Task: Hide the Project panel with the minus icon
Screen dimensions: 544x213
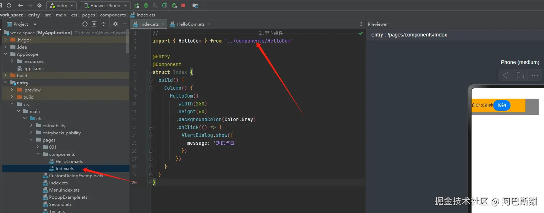Action: coord(125,24)
